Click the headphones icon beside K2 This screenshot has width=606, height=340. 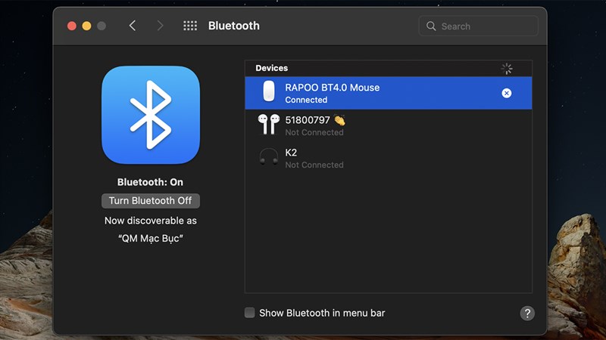click(x=269, y=157)
